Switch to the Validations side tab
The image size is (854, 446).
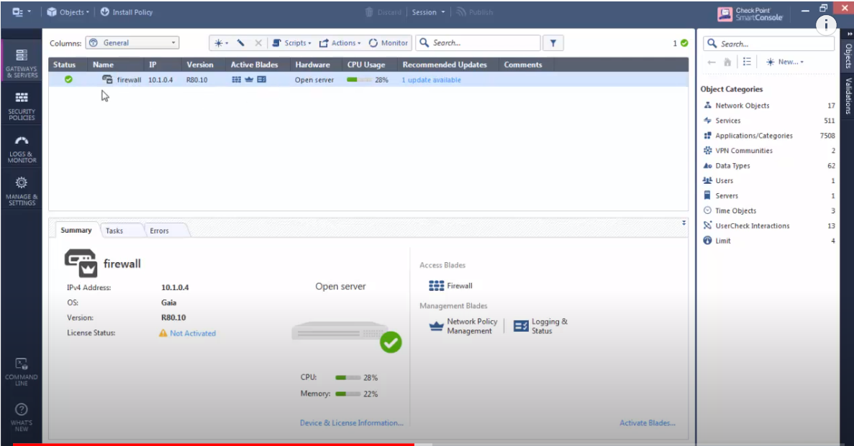point(848,96)
